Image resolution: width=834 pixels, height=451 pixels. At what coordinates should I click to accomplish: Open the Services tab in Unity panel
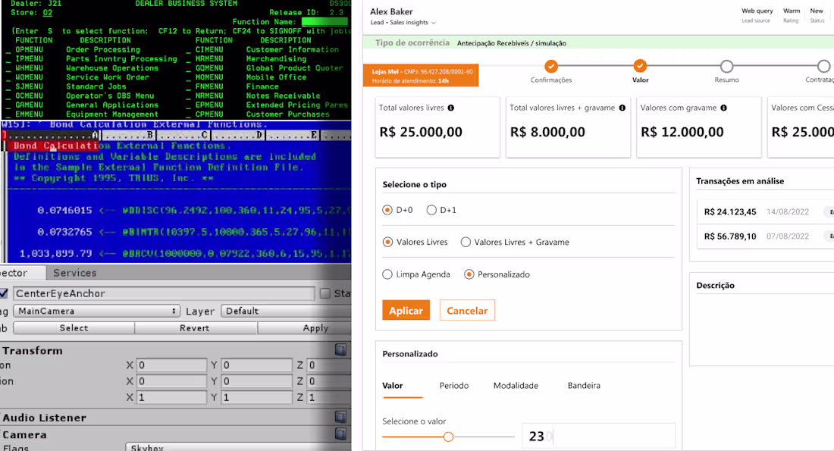click(x=75, y=273)
